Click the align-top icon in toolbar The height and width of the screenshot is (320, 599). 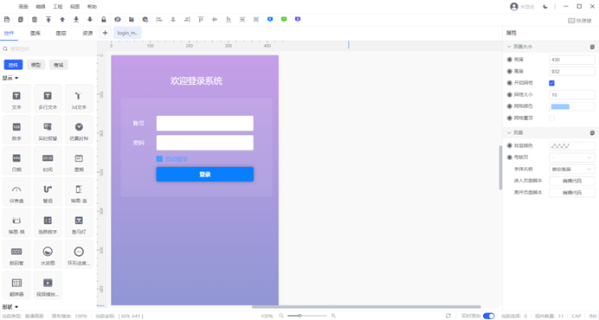pos(201,19)
